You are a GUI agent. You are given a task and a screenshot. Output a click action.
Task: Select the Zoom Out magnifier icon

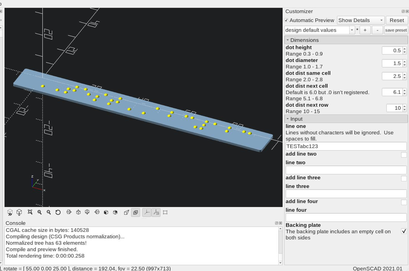coord(48,212)
